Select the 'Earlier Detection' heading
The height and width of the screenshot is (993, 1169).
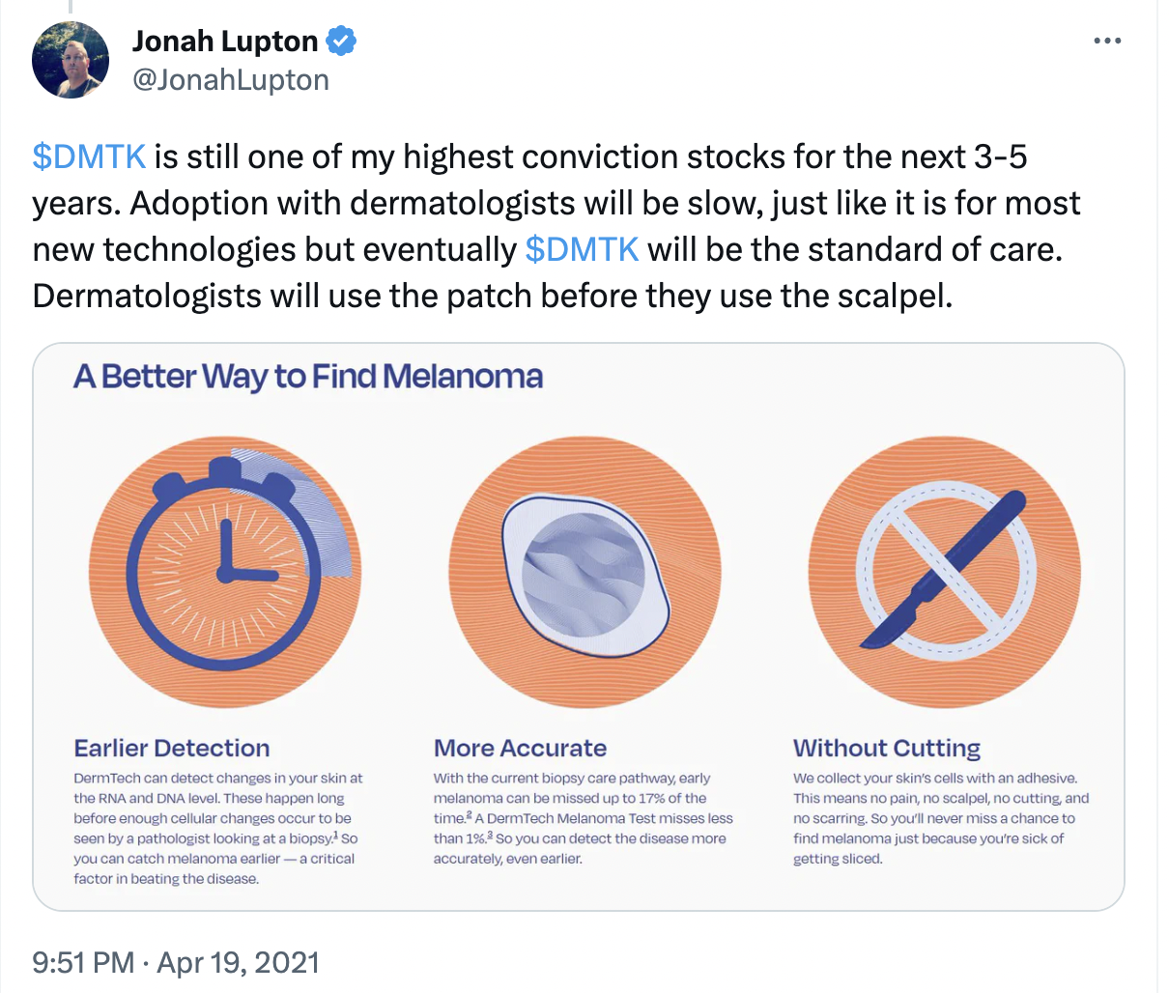[172, 749]
